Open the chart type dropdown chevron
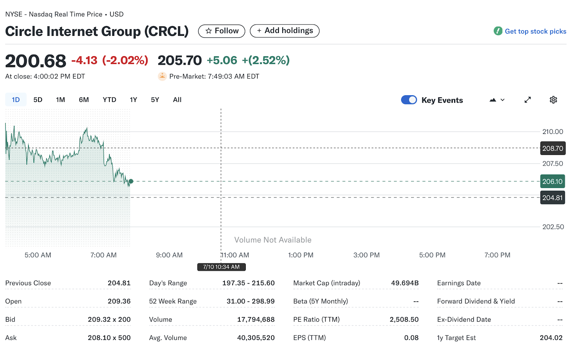 (503, 100)
